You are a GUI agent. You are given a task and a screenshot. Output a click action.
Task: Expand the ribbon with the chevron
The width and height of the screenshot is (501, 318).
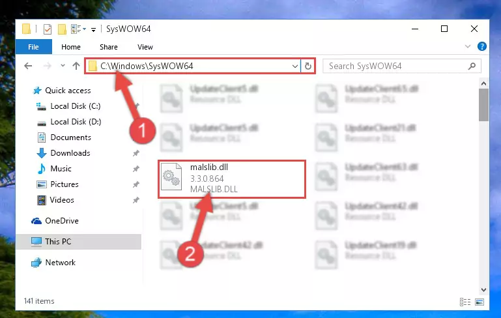(x=468, y=46)
